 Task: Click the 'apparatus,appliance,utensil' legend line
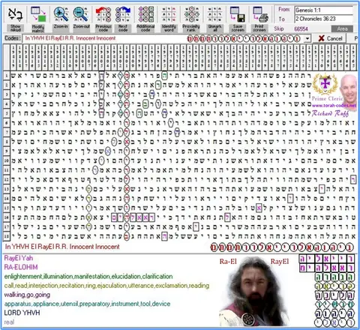(87, 304)
